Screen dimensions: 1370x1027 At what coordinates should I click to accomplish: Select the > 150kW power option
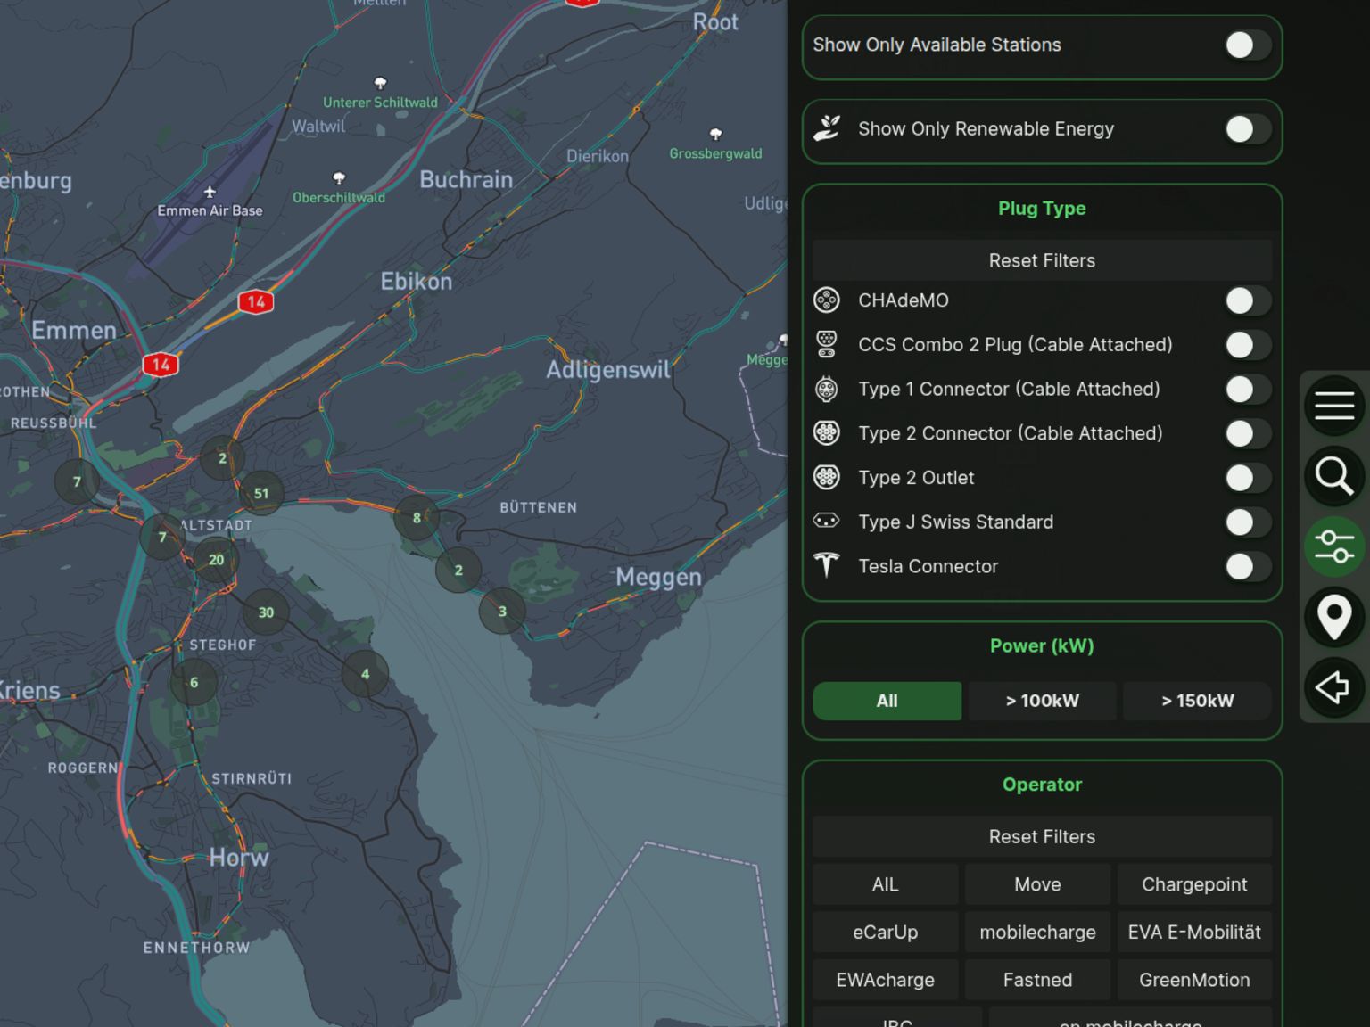pyautogui.click(x=1198, y=701)
